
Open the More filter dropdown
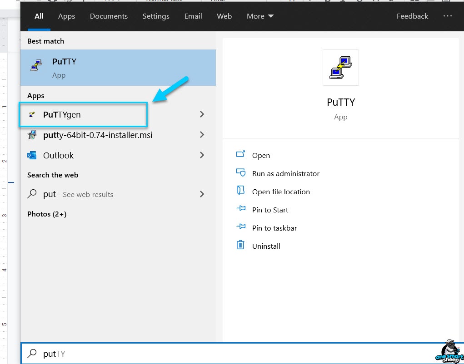(260, 16)
